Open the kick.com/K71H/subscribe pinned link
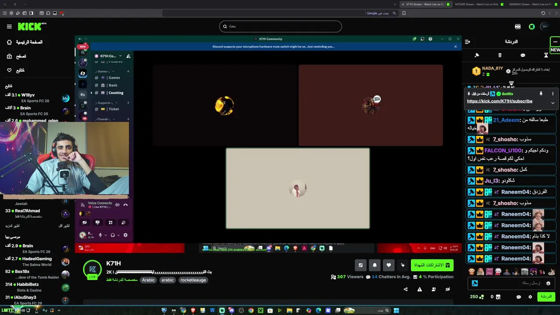The height and width of the screenshot is (315, 560). 500,101
